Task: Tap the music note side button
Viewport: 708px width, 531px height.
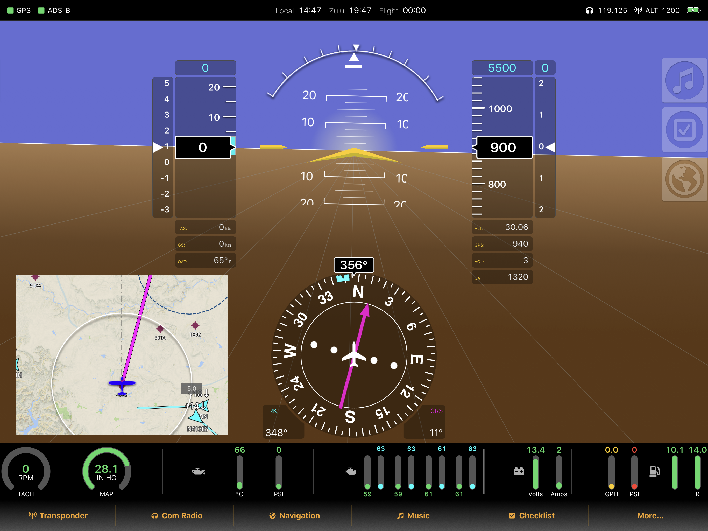Action: (x=684, y=80)
